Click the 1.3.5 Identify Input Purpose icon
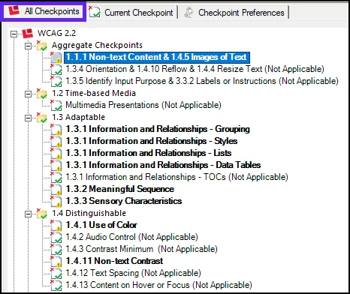The height and width of the screenshot is (294, 350). (56, 81)
